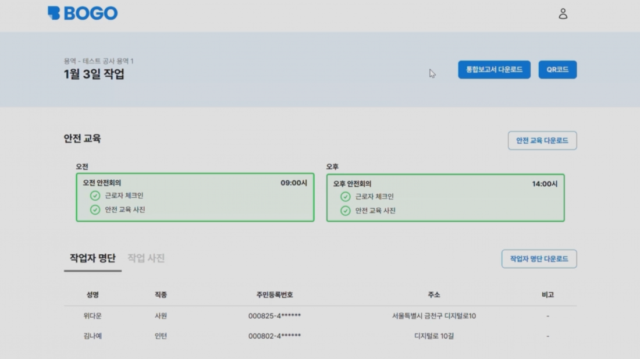The width and height of the screenshot is (640, 359).
Task: Click the 주민등록번호 column header
Action: coord(274,295)
